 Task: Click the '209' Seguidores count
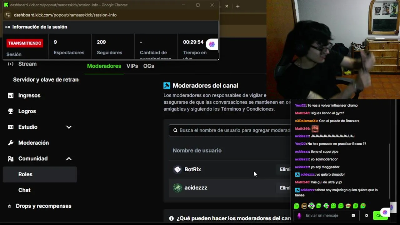[101, 42]
